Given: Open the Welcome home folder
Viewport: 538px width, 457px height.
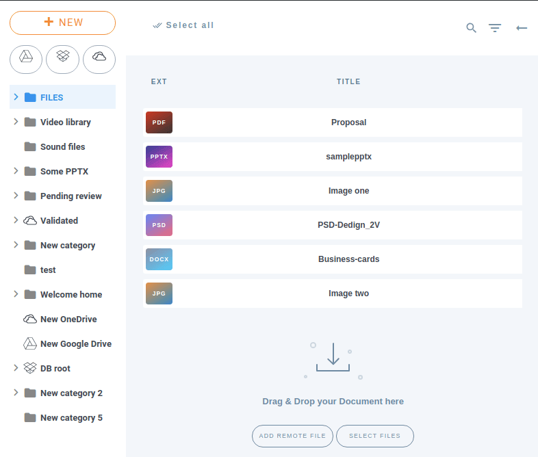Looking at the screenshot, I should click(71, 295).
